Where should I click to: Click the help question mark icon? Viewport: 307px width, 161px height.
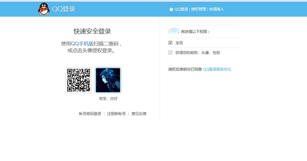pos(171,9)
